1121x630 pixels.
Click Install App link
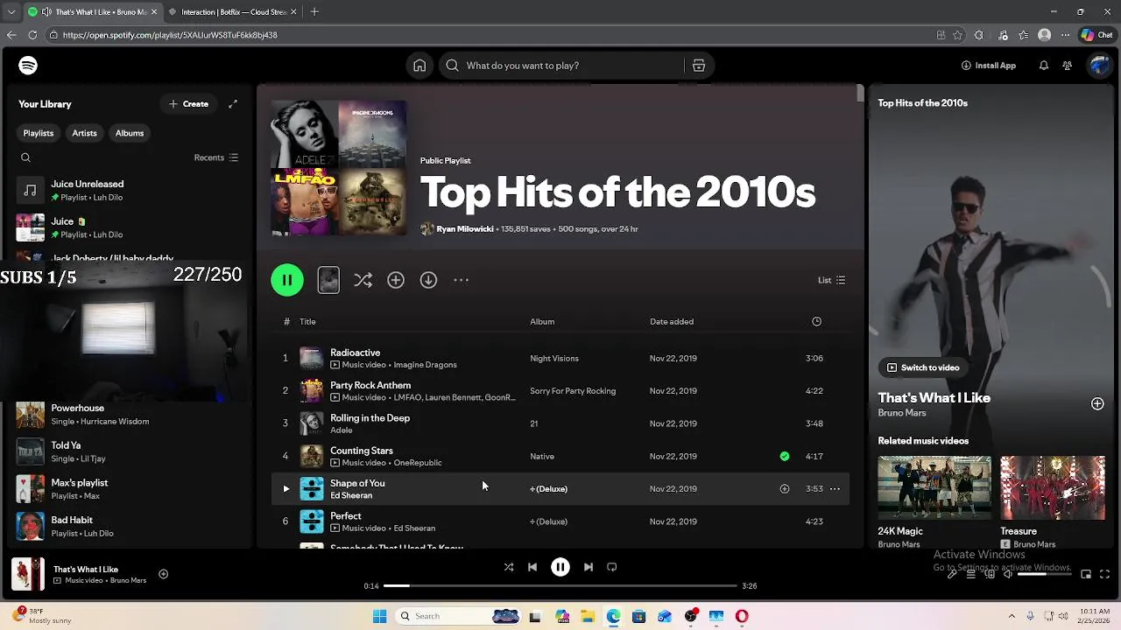[989, 66]
